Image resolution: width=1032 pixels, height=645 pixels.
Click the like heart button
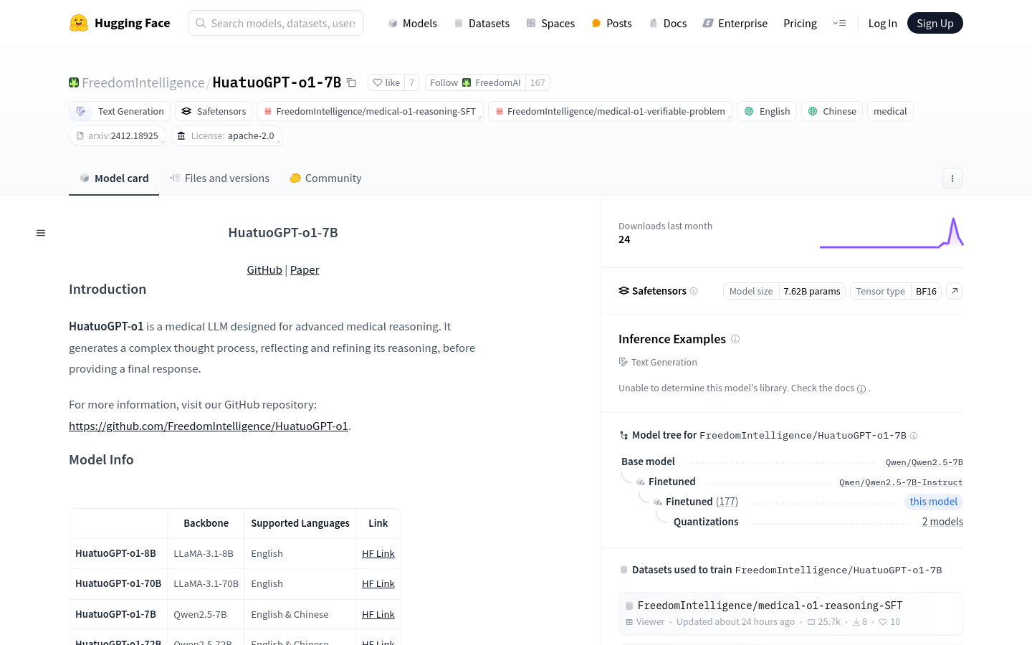(x=386, y=82)
